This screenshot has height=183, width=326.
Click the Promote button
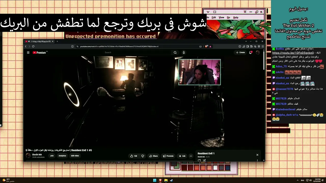point(168,156)
